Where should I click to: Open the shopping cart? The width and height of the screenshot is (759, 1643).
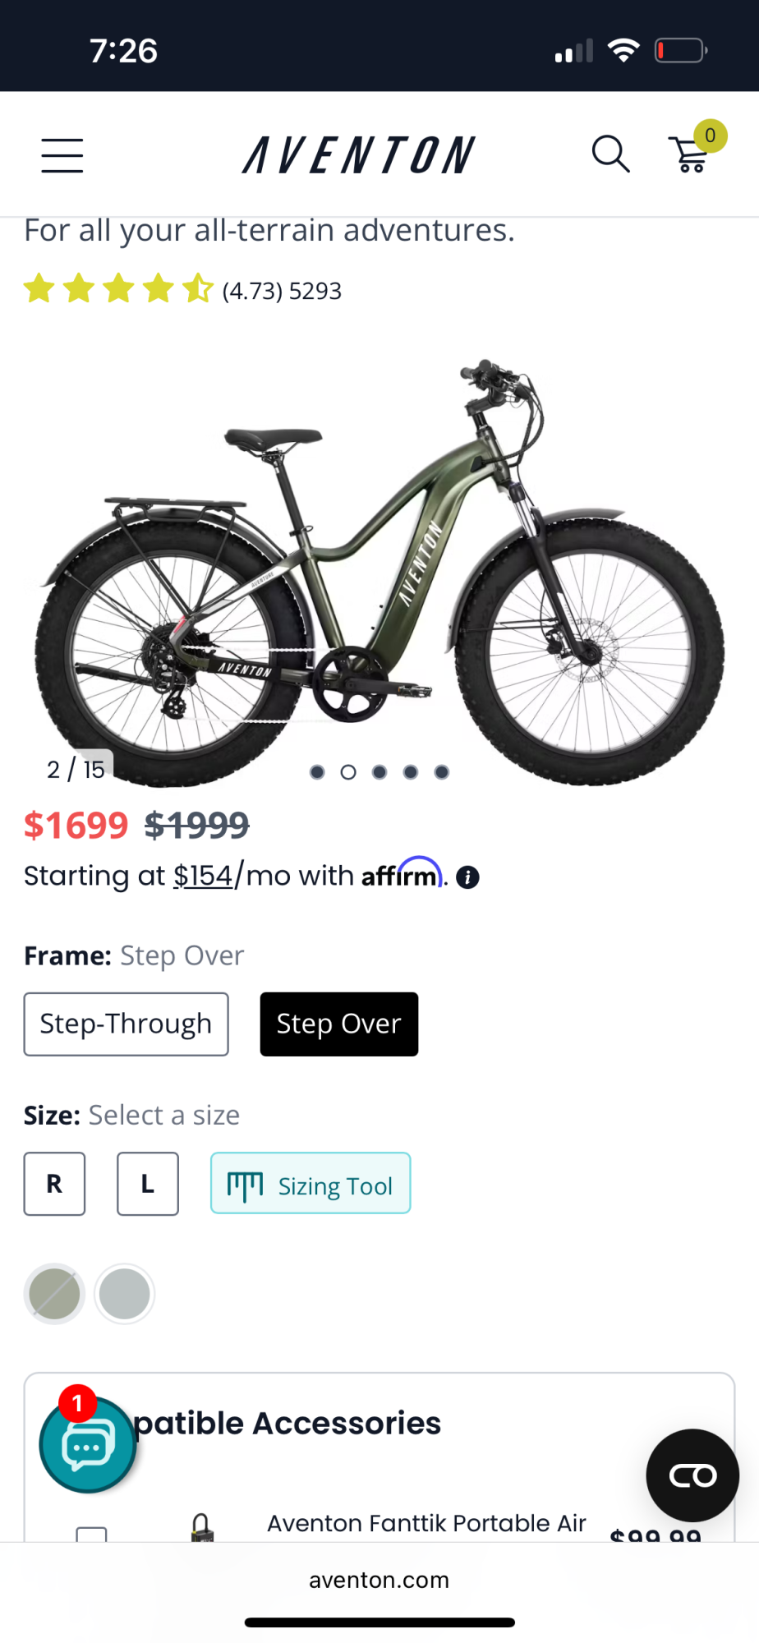690,156
